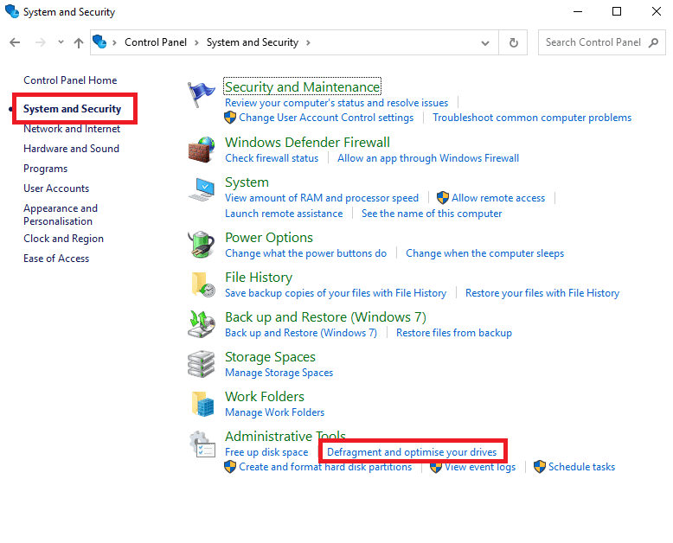Open Programs category

pyautogui.click(x=46, y=169)
